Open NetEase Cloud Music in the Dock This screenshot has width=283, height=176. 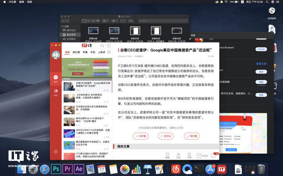click(x=176, y=169)
